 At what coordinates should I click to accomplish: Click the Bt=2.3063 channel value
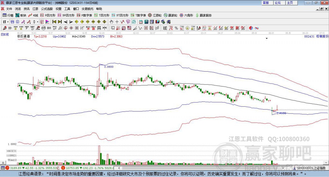(116, 37)
